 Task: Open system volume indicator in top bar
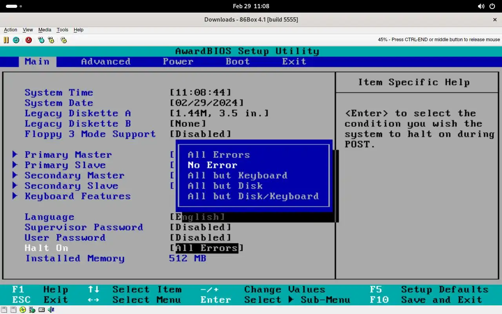coord(481,6)
